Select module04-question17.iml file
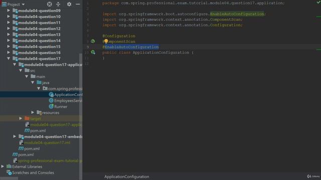 coord(47,142)
